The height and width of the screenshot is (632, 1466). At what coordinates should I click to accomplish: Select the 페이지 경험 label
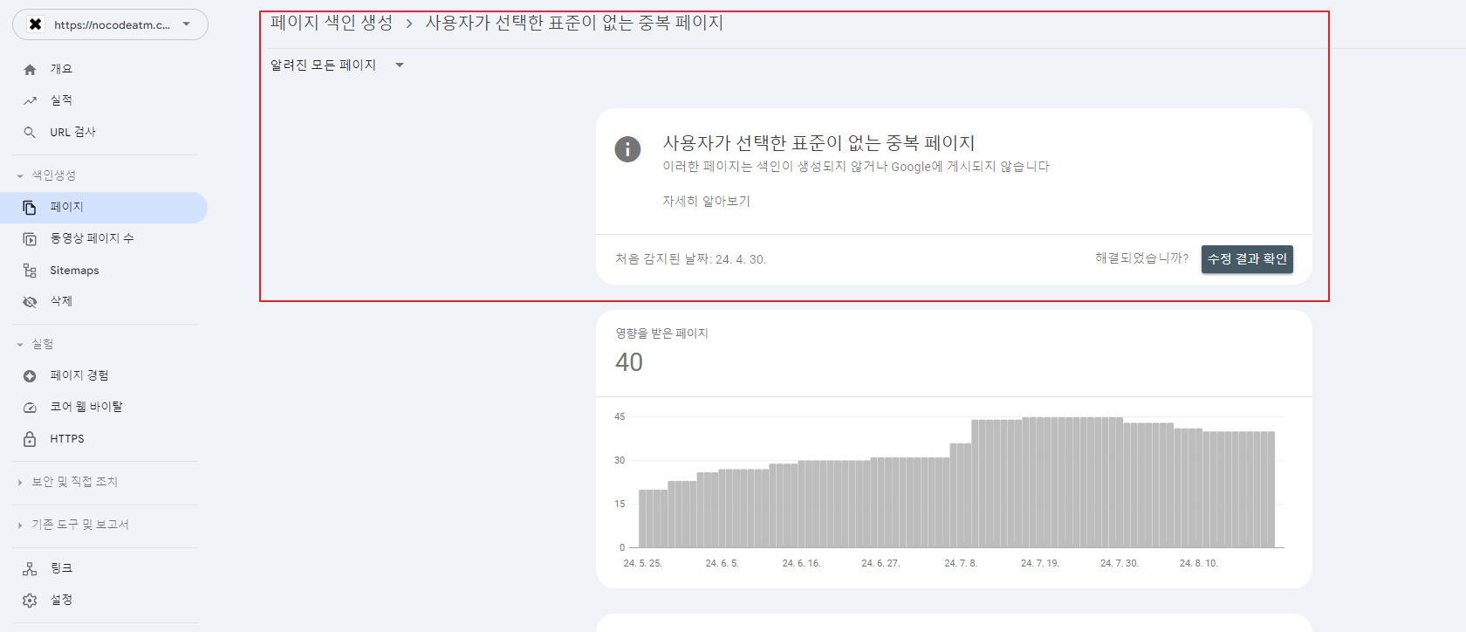tap(79, 376)
